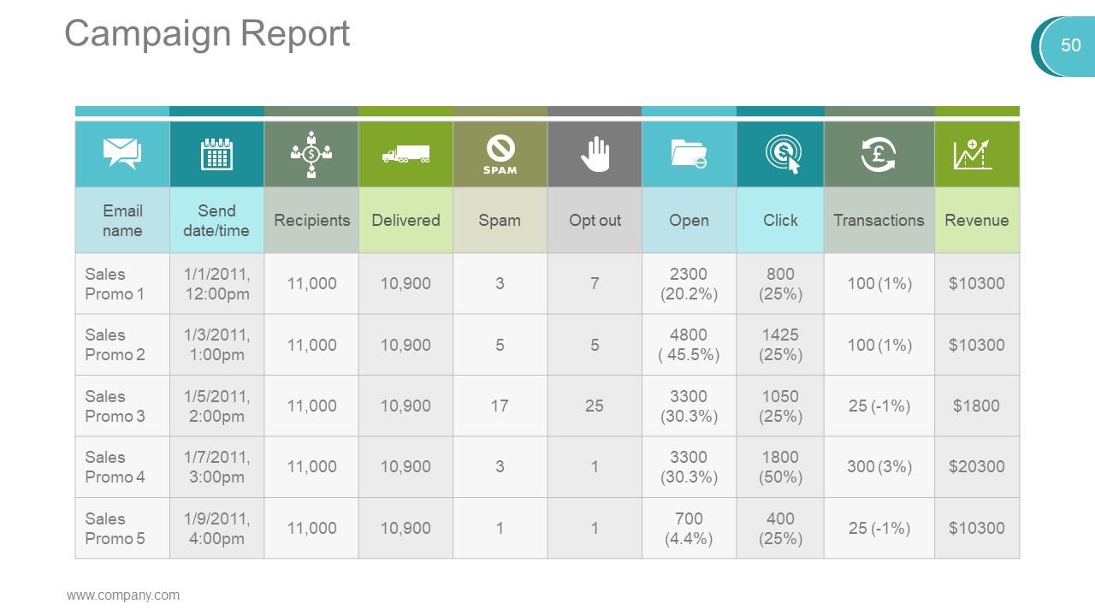1095x616 pixels.
Task: Click the dollar target click icon
Action: pos(780,154)
